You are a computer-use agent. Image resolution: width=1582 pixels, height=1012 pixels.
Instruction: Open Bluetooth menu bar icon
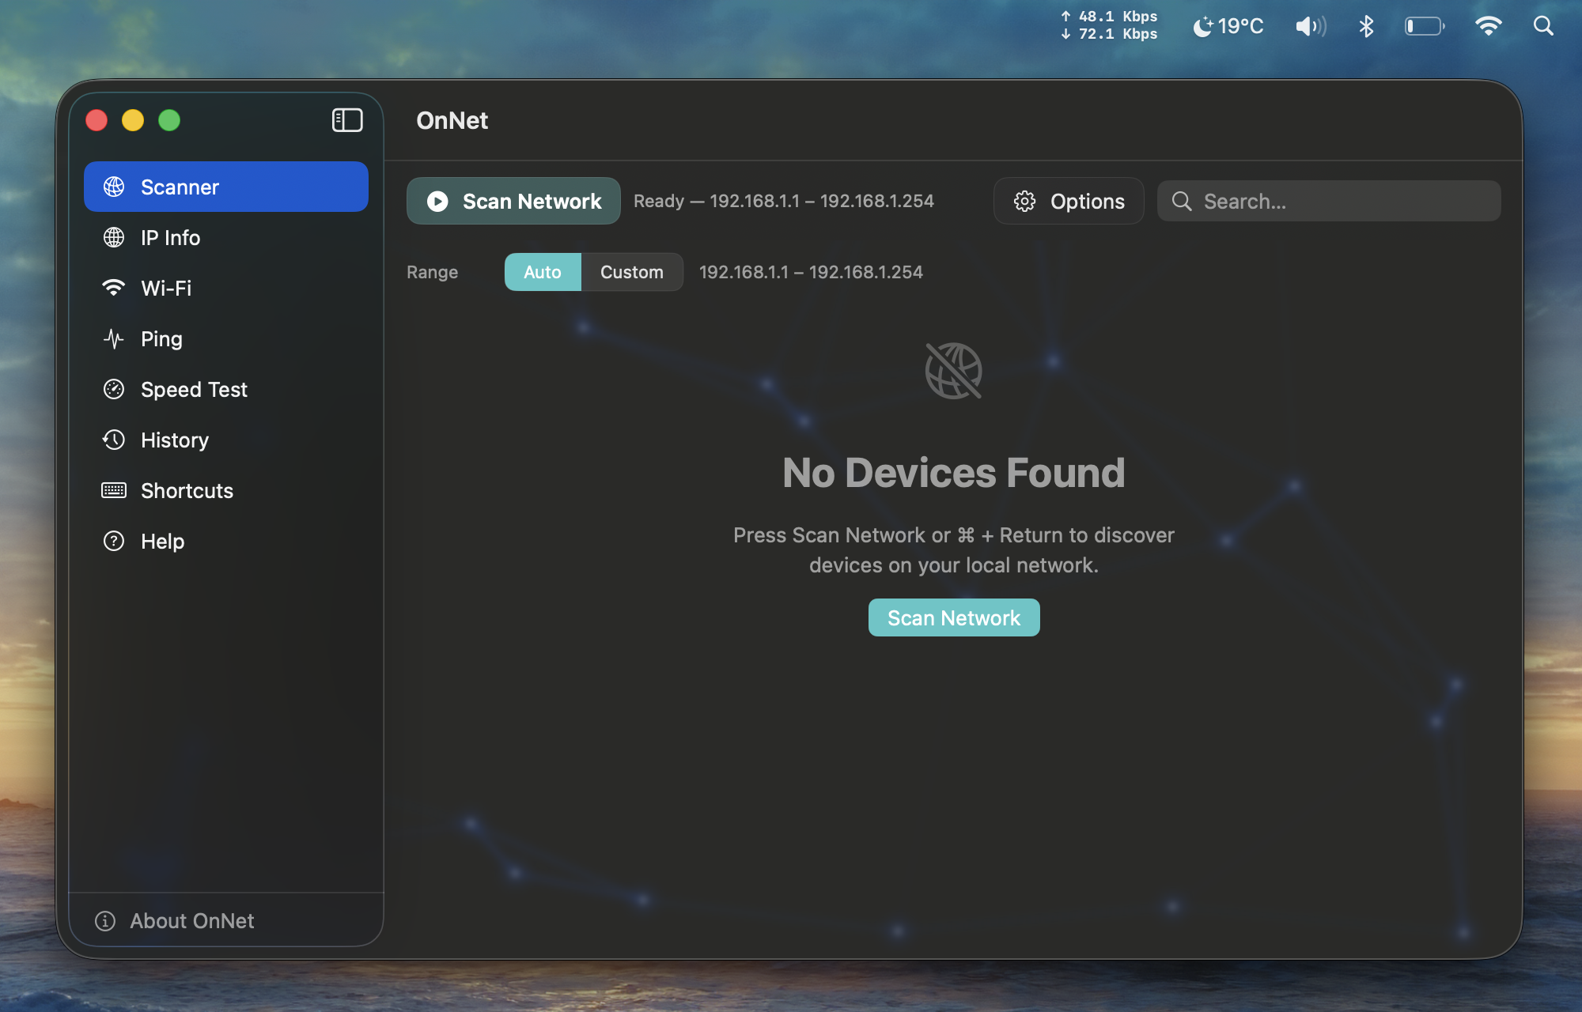[x=1366, y=26]
